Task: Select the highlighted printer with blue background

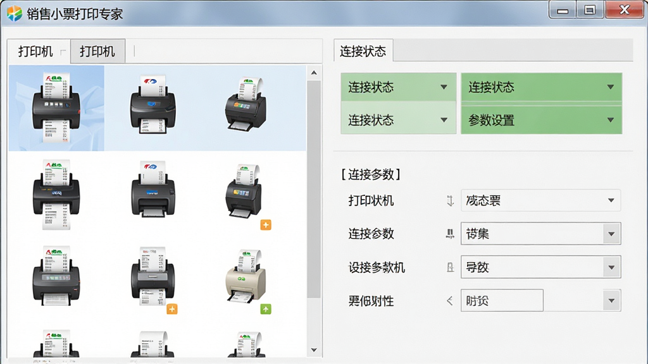Action: coord(56,108)
